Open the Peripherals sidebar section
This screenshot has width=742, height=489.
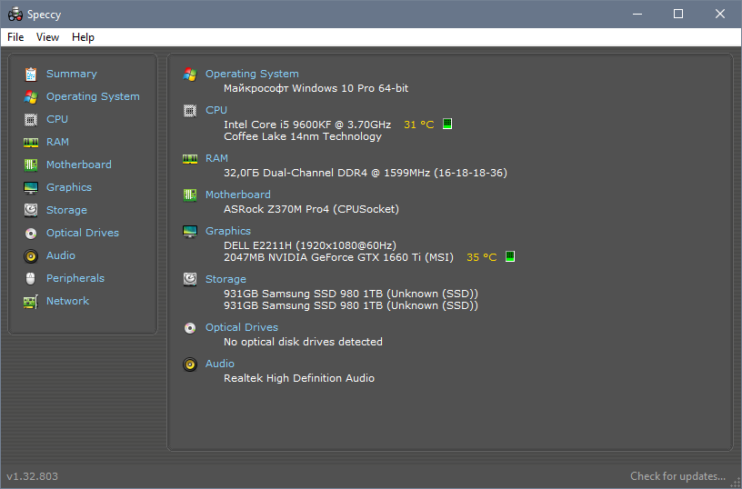(x=75, y=278)
